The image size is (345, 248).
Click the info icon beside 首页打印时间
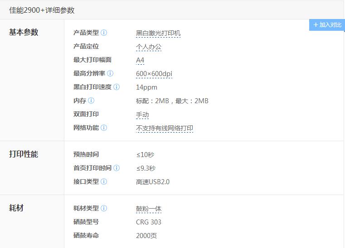coord(117,168)
